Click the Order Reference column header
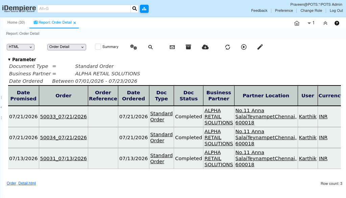Screen dimensions: 346x198 click(103, 96)
